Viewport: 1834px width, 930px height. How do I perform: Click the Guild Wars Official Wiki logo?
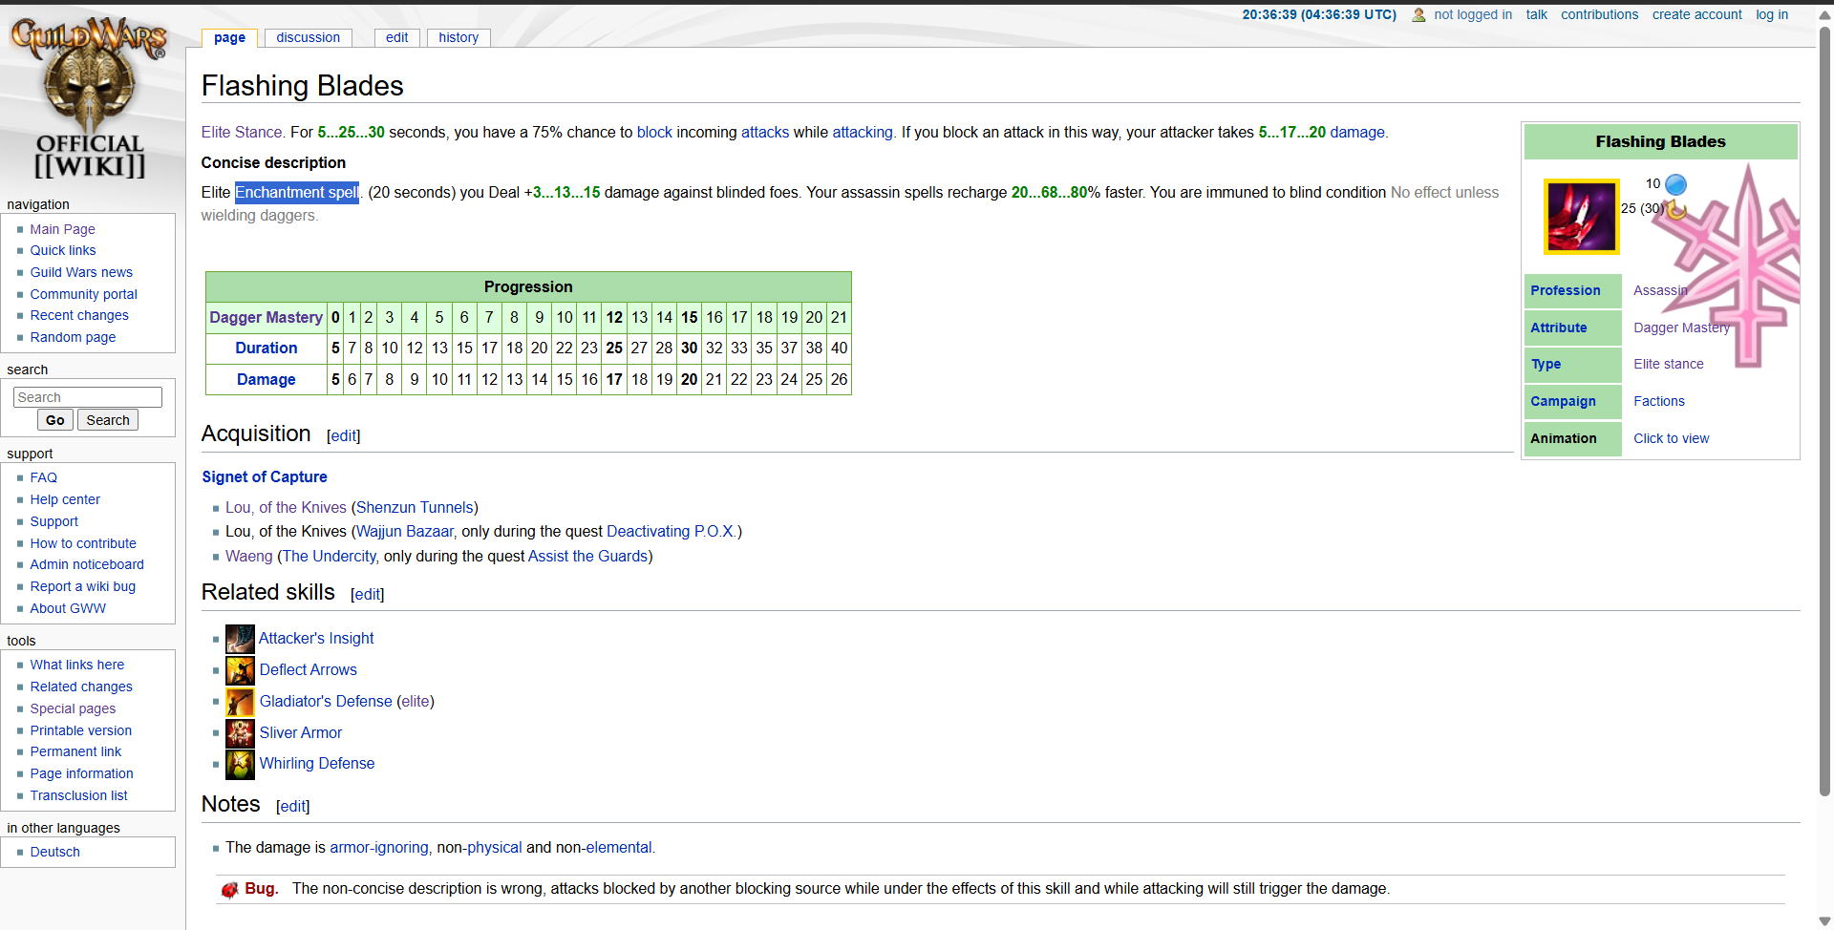[x=90, y=97]
